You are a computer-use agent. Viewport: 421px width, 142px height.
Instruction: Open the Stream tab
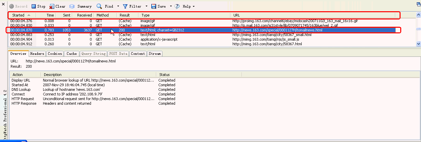click(x=155, y=53)
